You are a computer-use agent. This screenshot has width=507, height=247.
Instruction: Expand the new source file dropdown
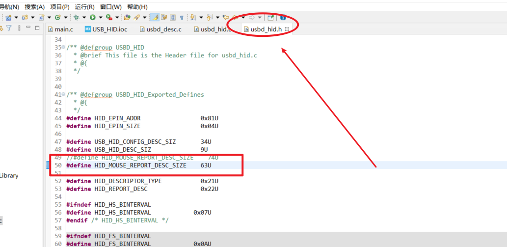(49, 18)
